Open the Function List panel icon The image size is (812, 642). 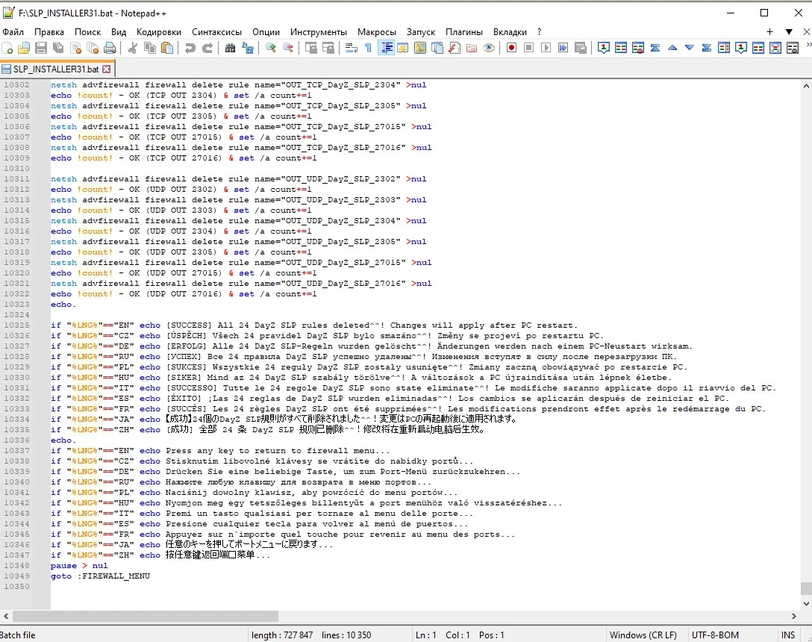pos(455,49)
